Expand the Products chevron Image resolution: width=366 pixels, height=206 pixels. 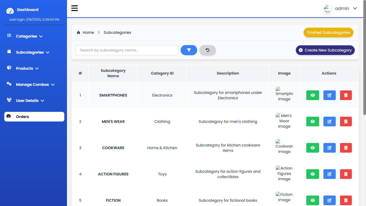tap(37, 68)
